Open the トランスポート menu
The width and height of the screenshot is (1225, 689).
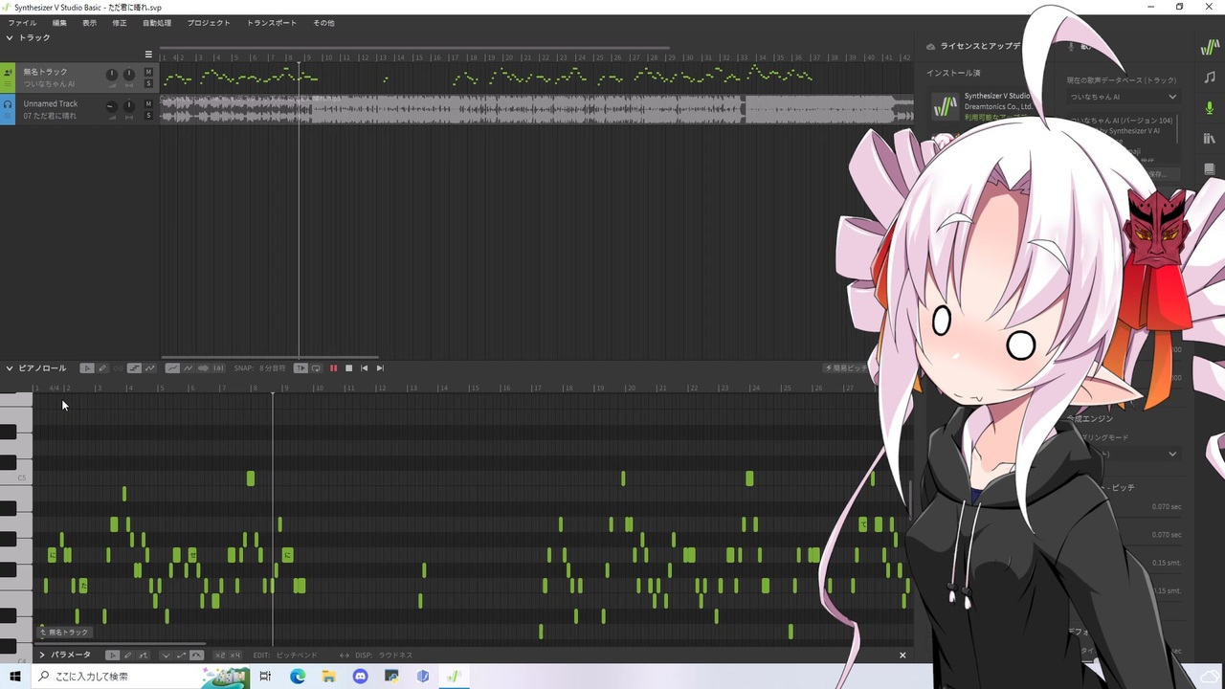tap(272, 23)
